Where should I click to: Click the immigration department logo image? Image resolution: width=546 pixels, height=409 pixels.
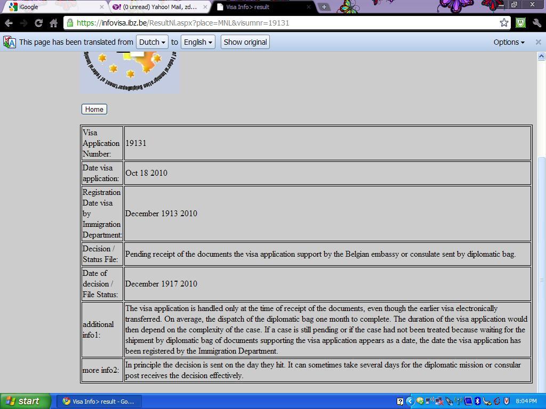pos(130,72)
